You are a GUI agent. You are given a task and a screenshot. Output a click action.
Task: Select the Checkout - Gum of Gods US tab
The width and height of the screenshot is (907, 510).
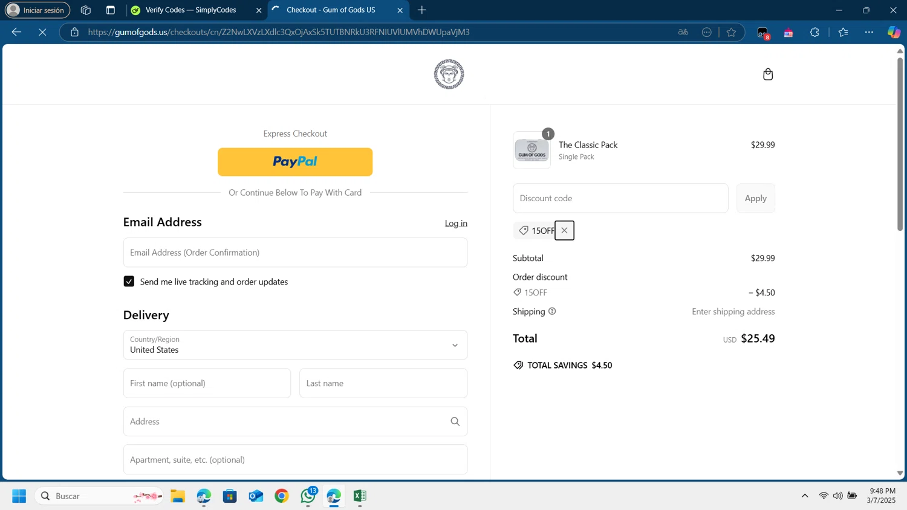pos(331,10)
